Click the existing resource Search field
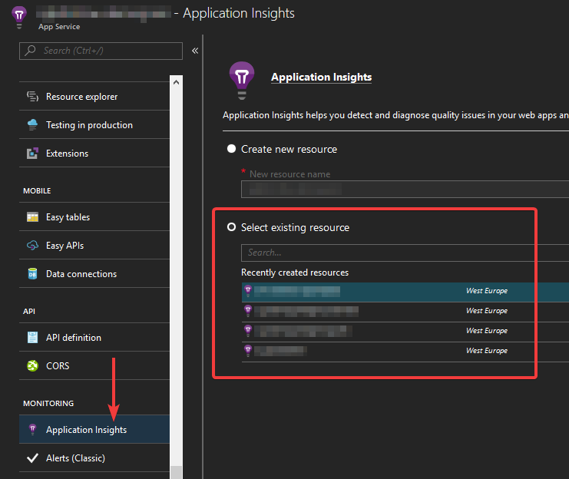This screenshot has width=569, height=479. pos(405,253)
